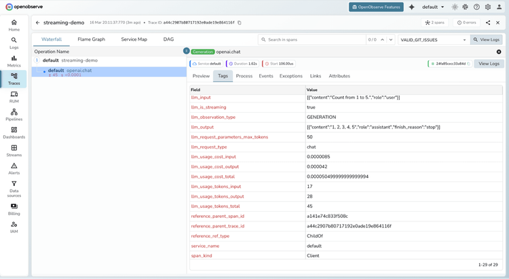Open the Exceptions tab
Image resolution: width=509 pixels, height=279 pixels.
point(291,76)
